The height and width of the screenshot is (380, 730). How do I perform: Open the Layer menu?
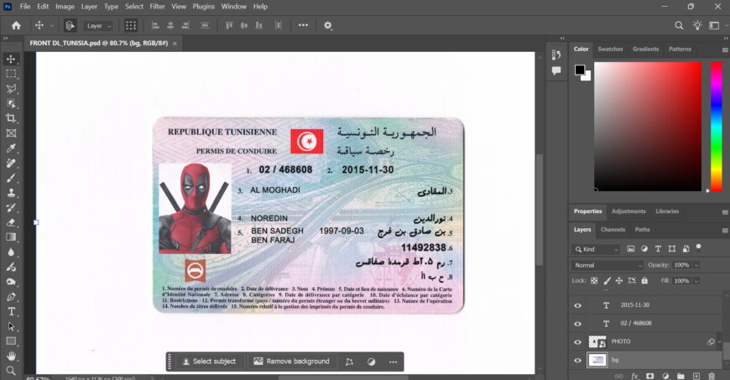click(x=89, y=7)
